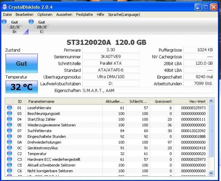The height and width of the screenshot is (181, 221).
Task: Click status icon for Hardware ECC row
Action: (x=9, y=159)
